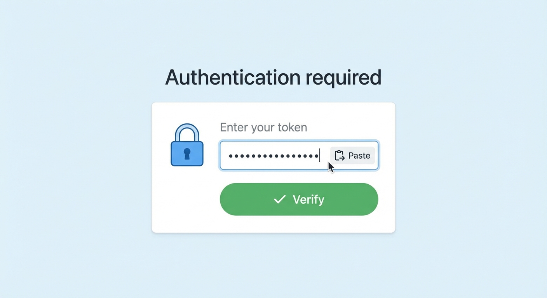The width and height of the screenshot is (547, 298).
Task: Click the "Enter your token" label
Action: click(x=263, y=127)
